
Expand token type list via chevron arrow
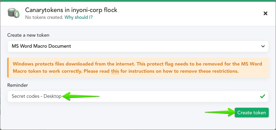(x=263, y=46)
